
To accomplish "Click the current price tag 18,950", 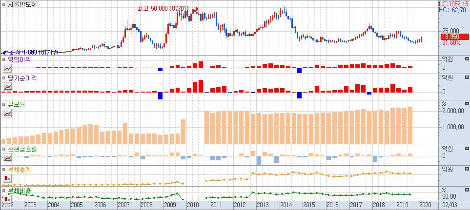I will [454, 37].
